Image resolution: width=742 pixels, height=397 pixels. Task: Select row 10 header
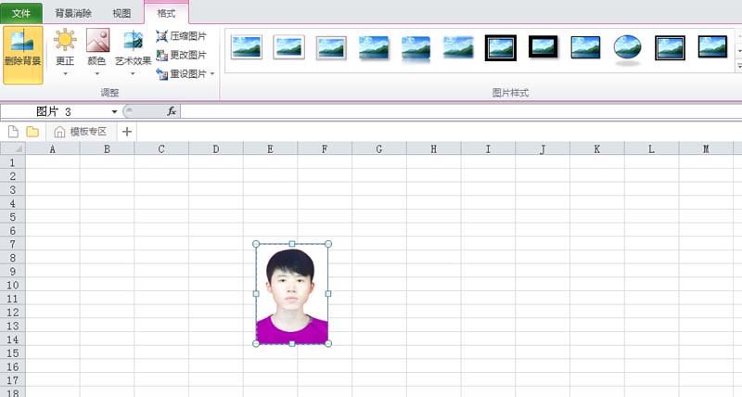[x=13, y=286]
